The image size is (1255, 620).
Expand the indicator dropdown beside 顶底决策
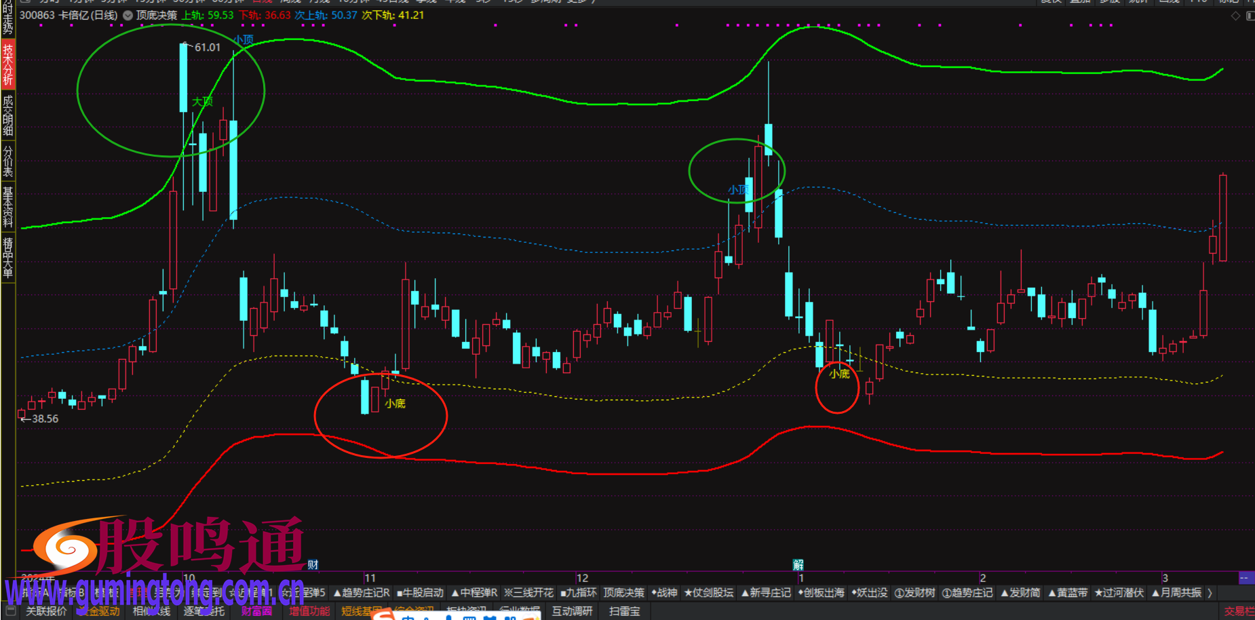pyautogui.click(x=128, y=15)
